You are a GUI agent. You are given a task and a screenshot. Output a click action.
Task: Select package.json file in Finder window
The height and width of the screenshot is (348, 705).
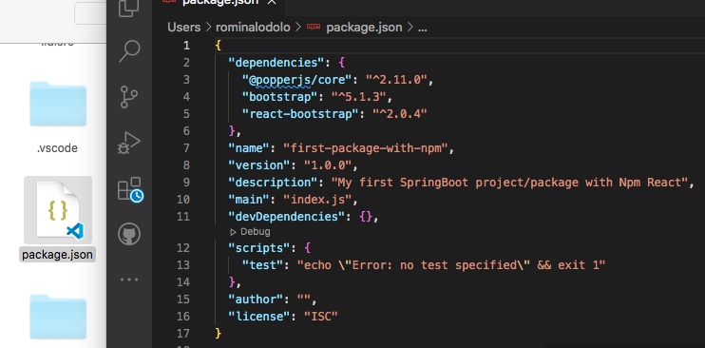(x=58, y=210)
